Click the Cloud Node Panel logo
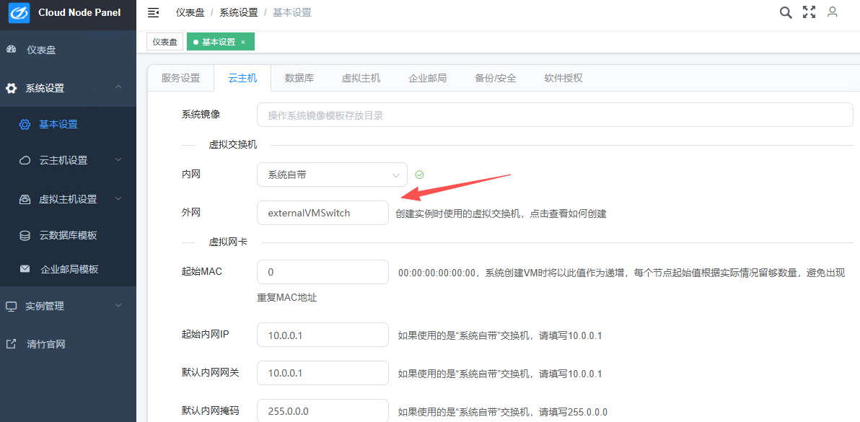Viewport: 860px width, 422px height. pos(19,13)
